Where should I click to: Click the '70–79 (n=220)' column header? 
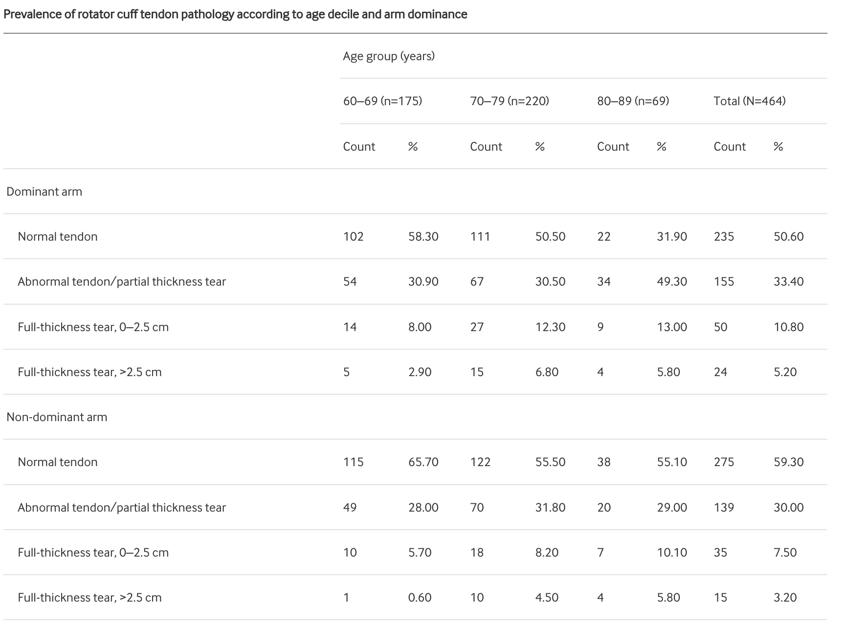coord(510,101)
